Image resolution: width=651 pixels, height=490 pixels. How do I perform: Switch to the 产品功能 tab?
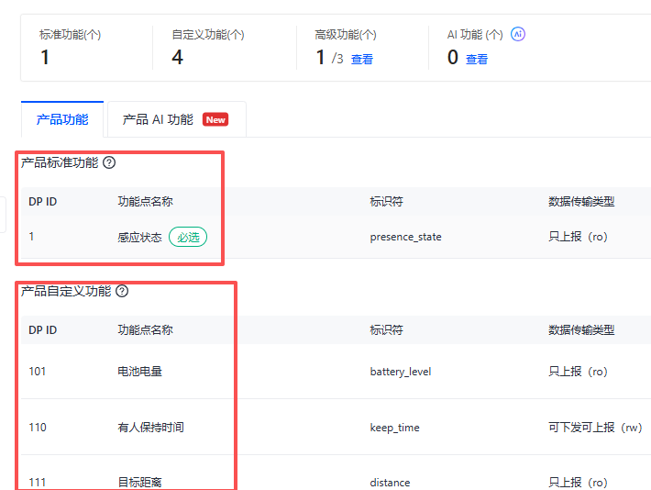(62, 119)
